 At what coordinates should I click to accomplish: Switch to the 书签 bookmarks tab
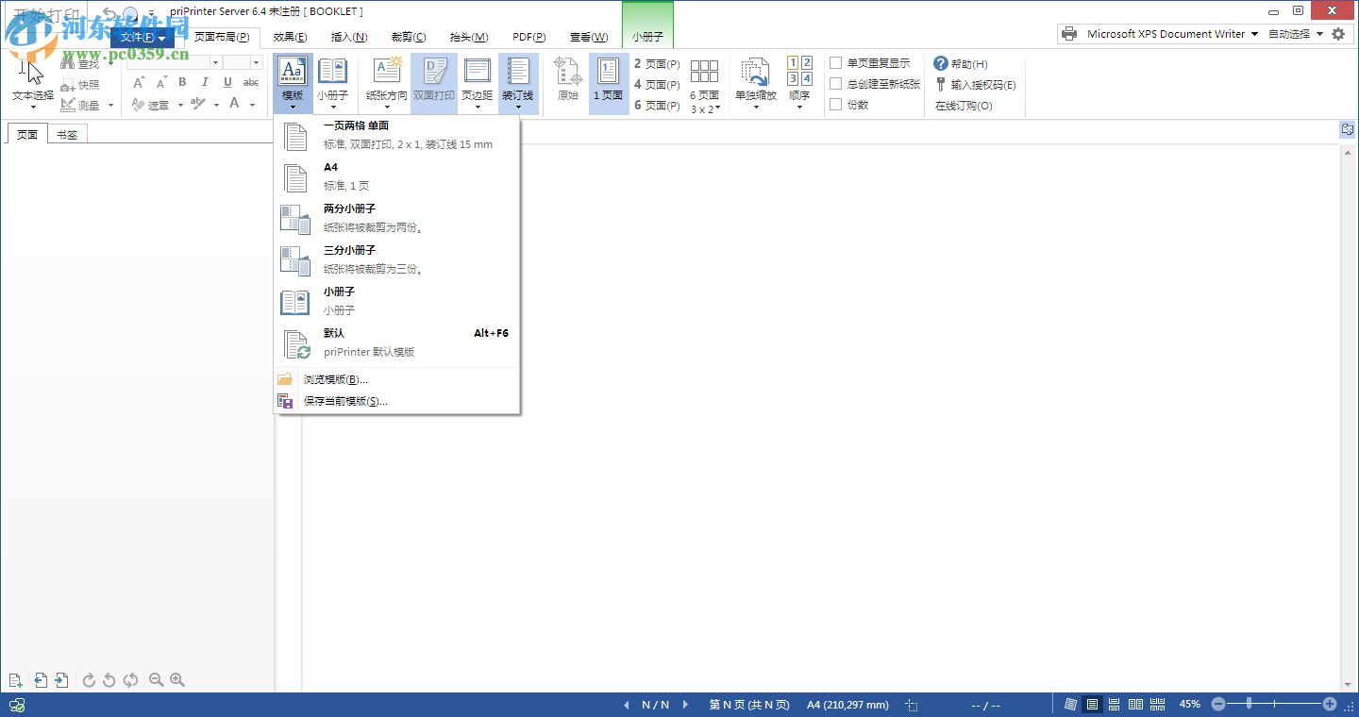click(x=67, y=133)
